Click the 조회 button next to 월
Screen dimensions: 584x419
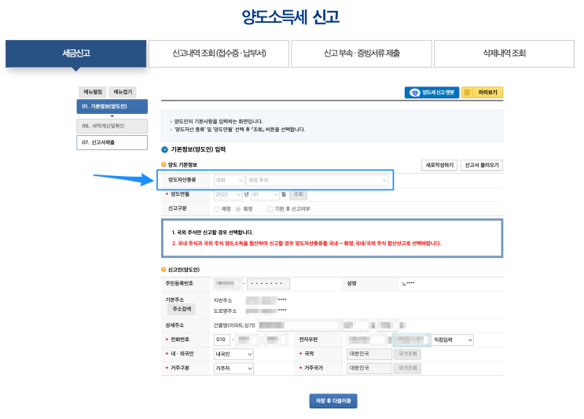tap(299, 194)
